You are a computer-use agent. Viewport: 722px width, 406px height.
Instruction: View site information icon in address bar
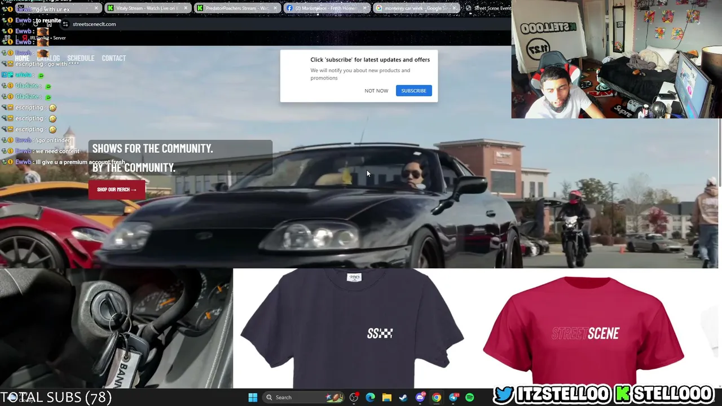pos(65,24)
